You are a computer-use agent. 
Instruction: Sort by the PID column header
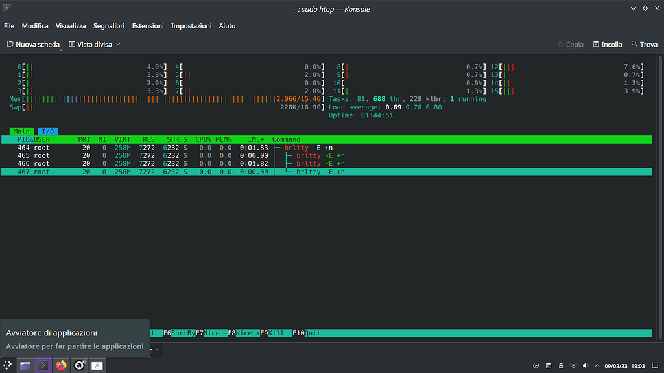click(x=24, y=140)
